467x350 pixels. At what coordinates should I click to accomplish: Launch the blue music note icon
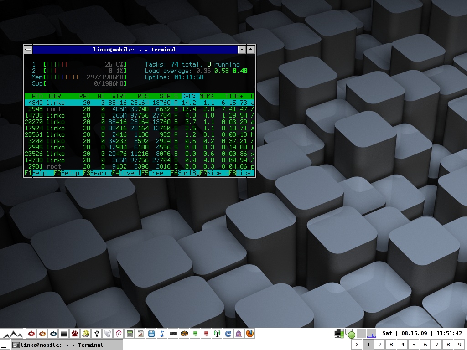tap(162, 334)
